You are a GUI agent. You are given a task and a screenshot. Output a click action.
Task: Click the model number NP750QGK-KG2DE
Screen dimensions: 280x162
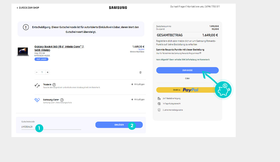tap(42, 56)
